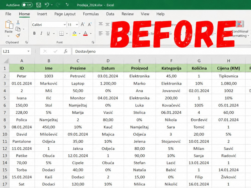The image size is (251, 188).
Task: Expand the Paste options arrow
Action: [9, 36]
